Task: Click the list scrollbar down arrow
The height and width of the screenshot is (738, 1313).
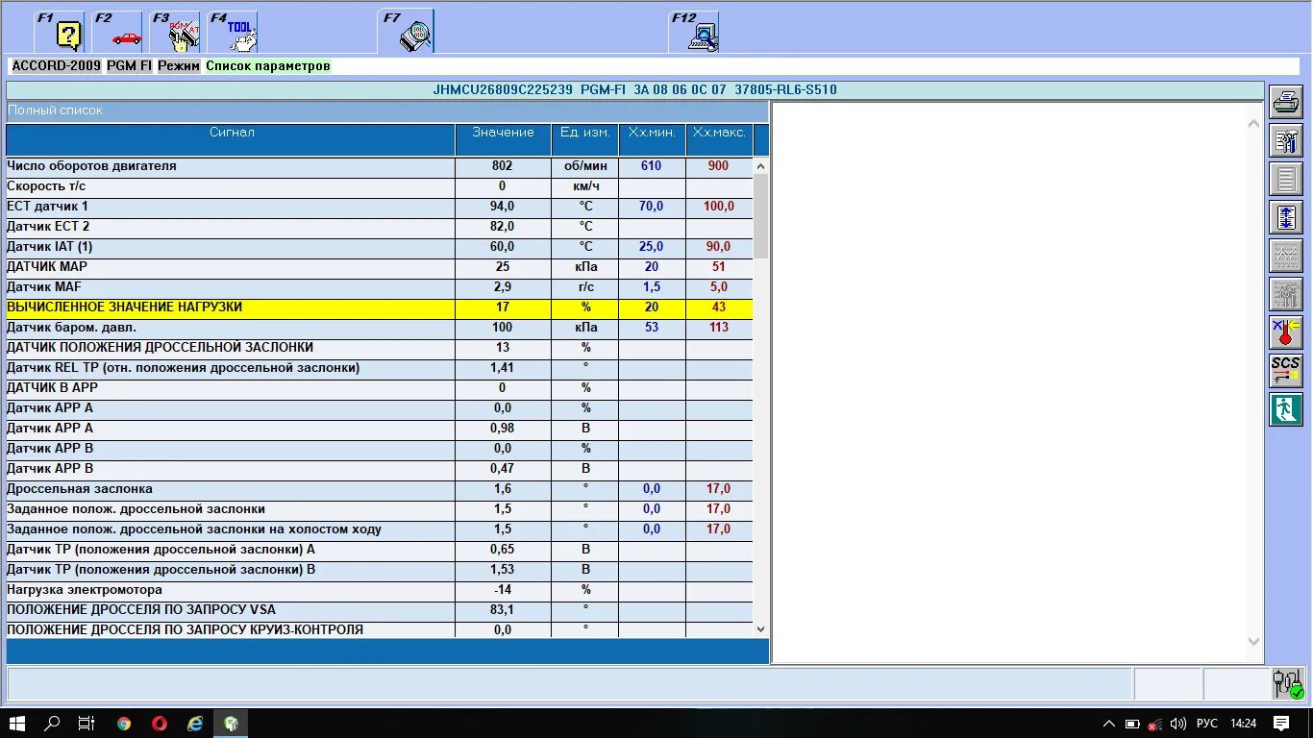Action: coord(761,629)
